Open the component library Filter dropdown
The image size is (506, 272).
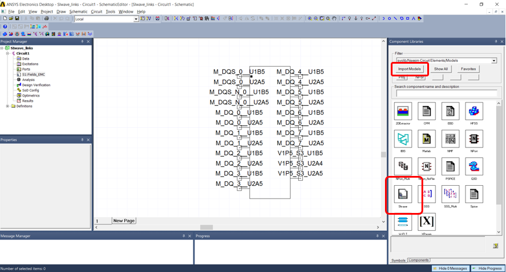click(x=494, y=60)
